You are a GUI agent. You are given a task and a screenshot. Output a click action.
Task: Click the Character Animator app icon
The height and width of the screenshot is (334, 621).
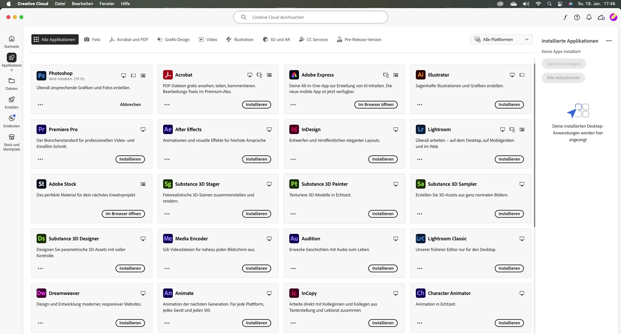[420, 293]
